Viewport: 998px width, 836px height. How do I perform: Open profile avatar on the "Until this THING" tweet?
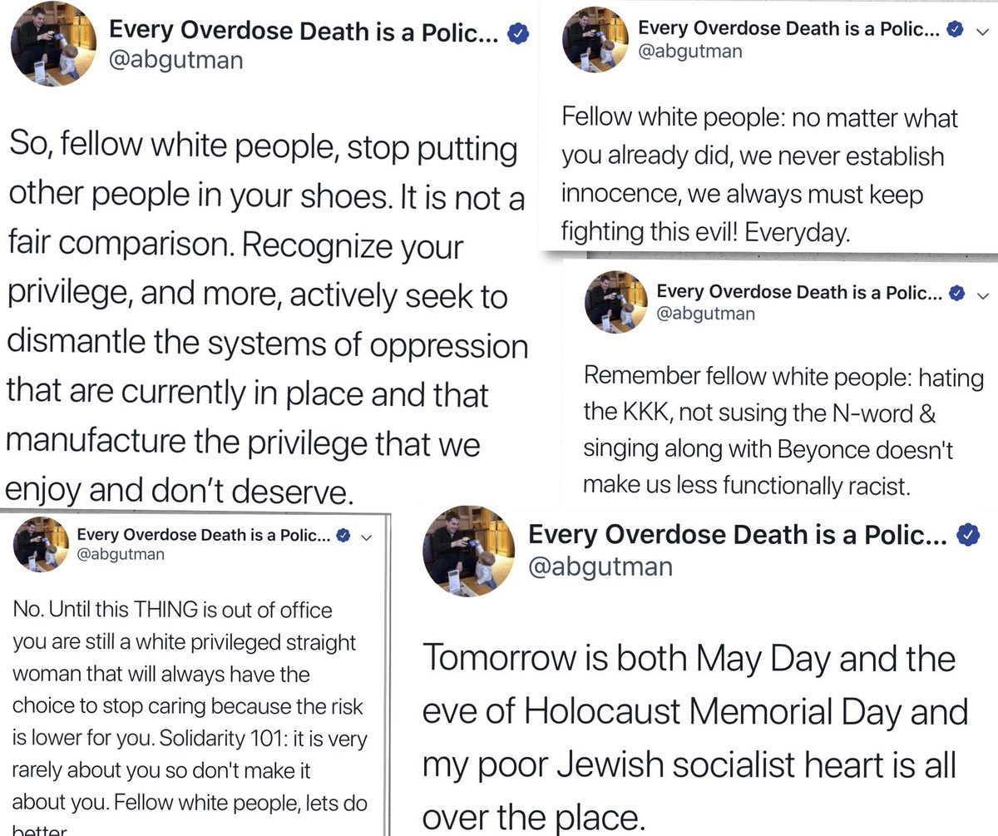pos(40,545)
